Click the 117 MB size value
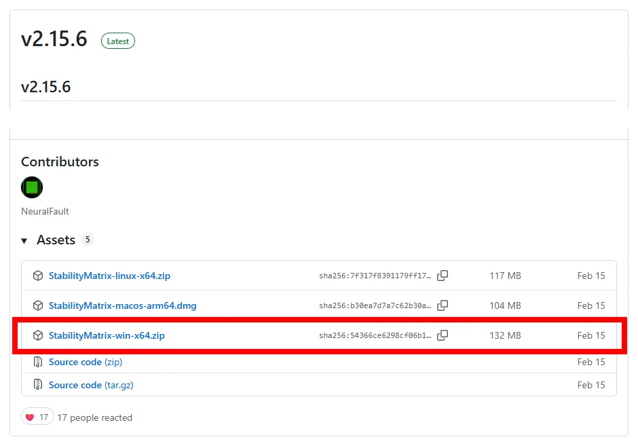Screen dimensions: 638x448 (x=505, y=276)
